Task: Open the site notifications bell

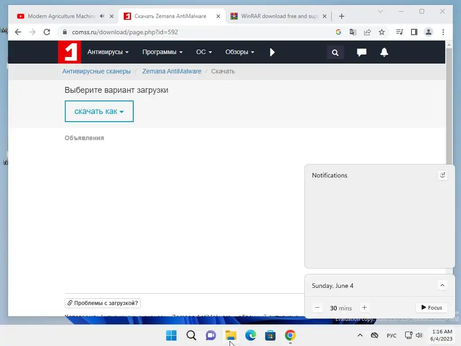Action: [x=384, y=52]
